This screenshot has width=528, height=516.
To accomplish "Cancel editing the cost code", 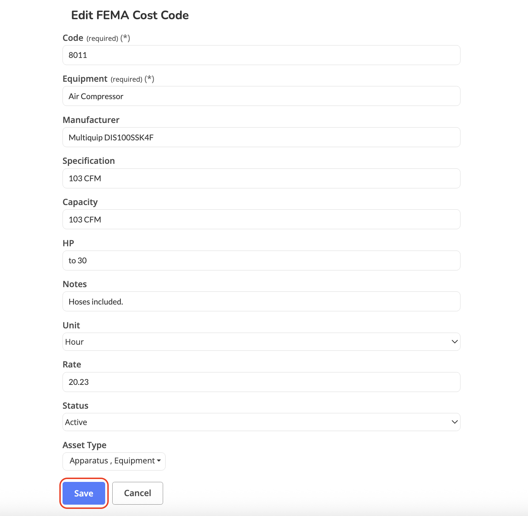I will point(138,493).
